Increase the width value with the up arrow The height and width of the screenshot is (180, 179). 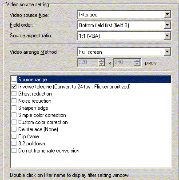pyautogui.click(x=101, y=60)
